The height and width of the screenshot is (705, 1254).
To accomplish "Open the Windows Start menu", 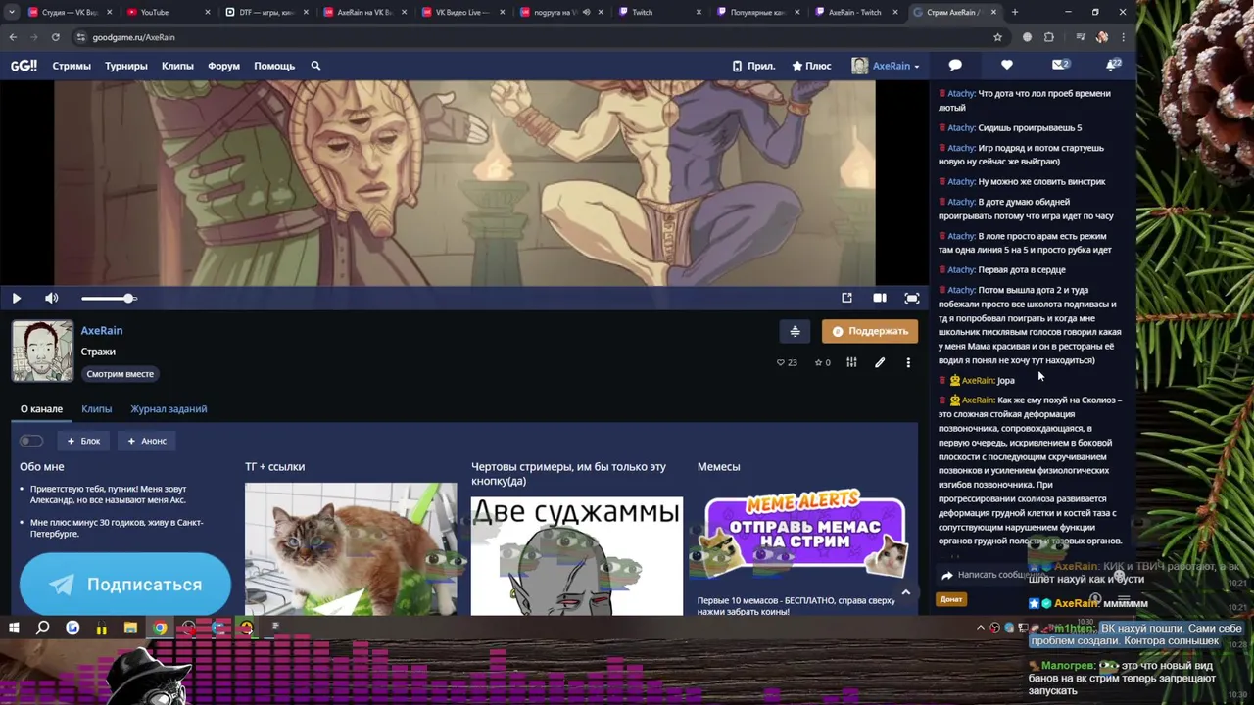I will 14,628.
